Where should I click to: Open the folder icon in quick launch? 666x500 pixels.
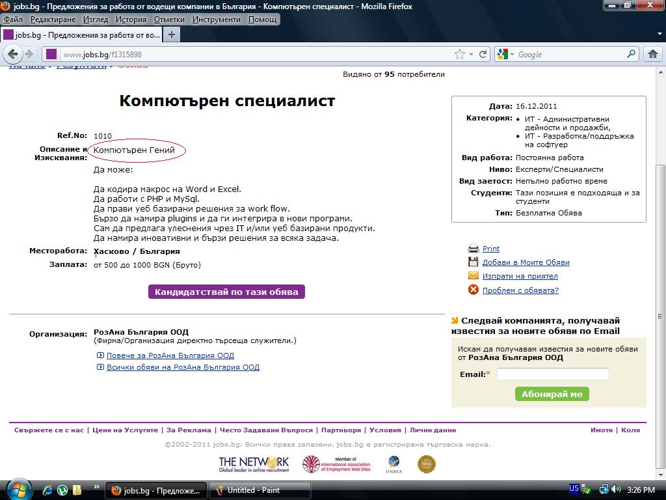pyautogui.click(x=77, y=490)
